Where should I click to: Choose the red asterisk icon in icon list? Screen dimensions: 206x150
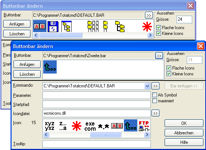point(77,126)
